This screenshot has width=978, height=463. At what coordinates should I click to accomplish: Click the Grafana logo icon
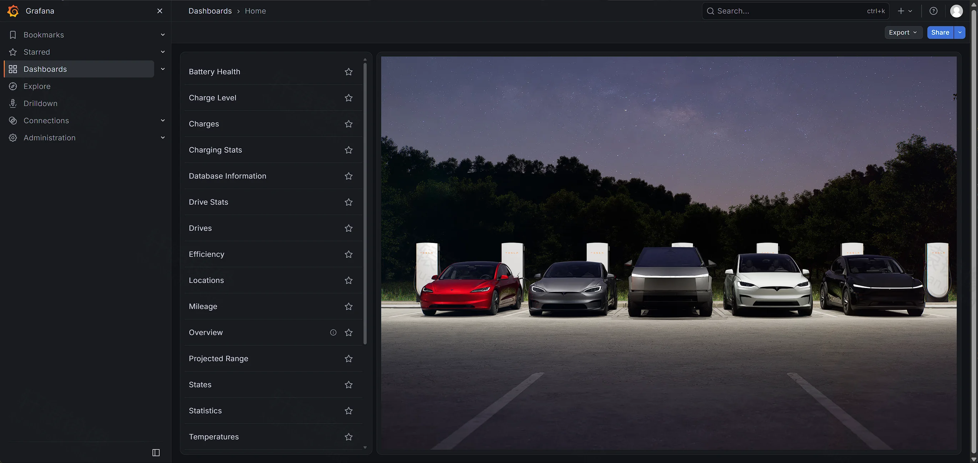tap(13, 11)
